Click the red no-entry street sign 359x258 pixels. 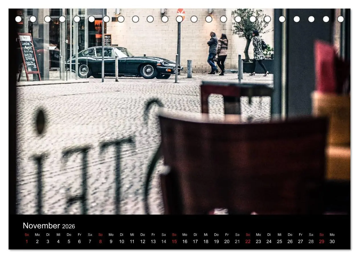(x=181, y=13)
